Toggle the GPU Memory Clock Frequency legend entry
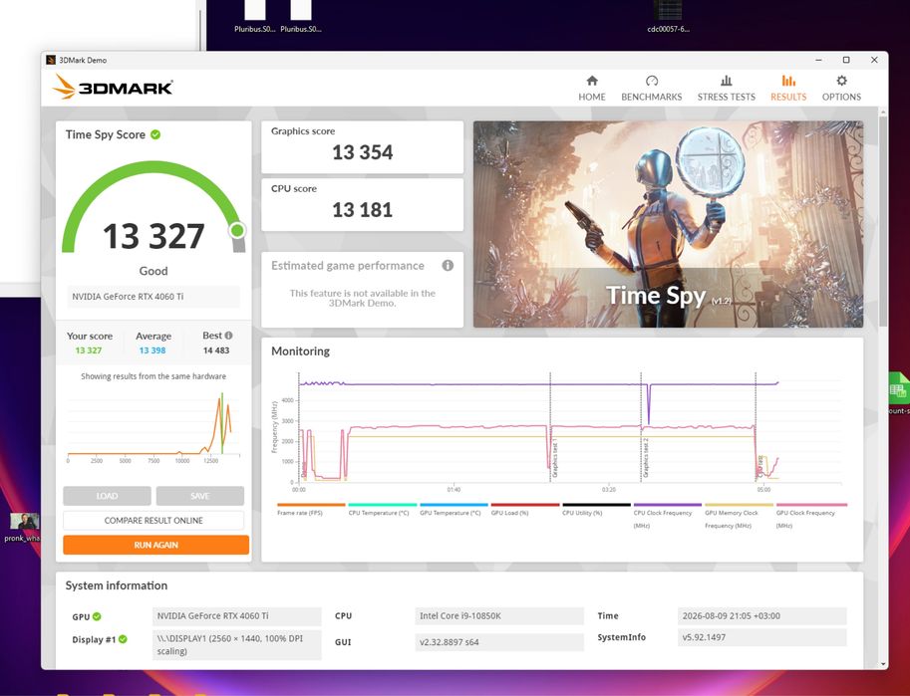 739,516
